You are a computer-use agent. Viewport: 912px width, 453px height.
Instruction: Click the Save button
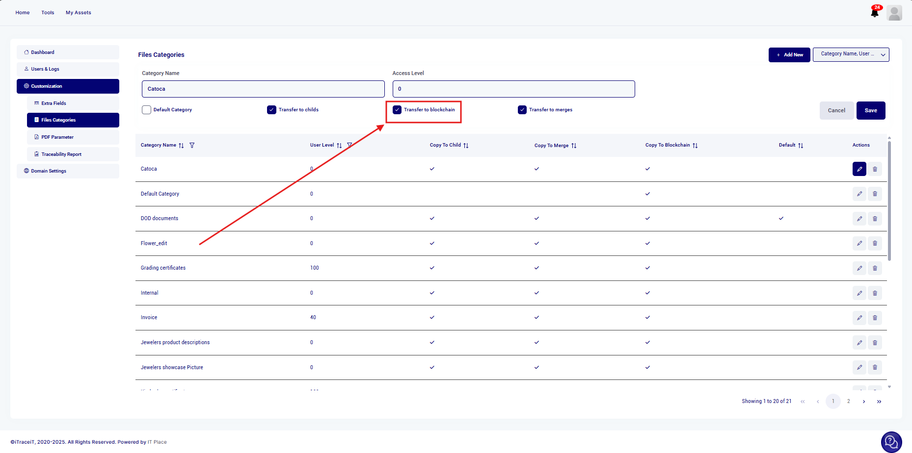tap(870, 110)
